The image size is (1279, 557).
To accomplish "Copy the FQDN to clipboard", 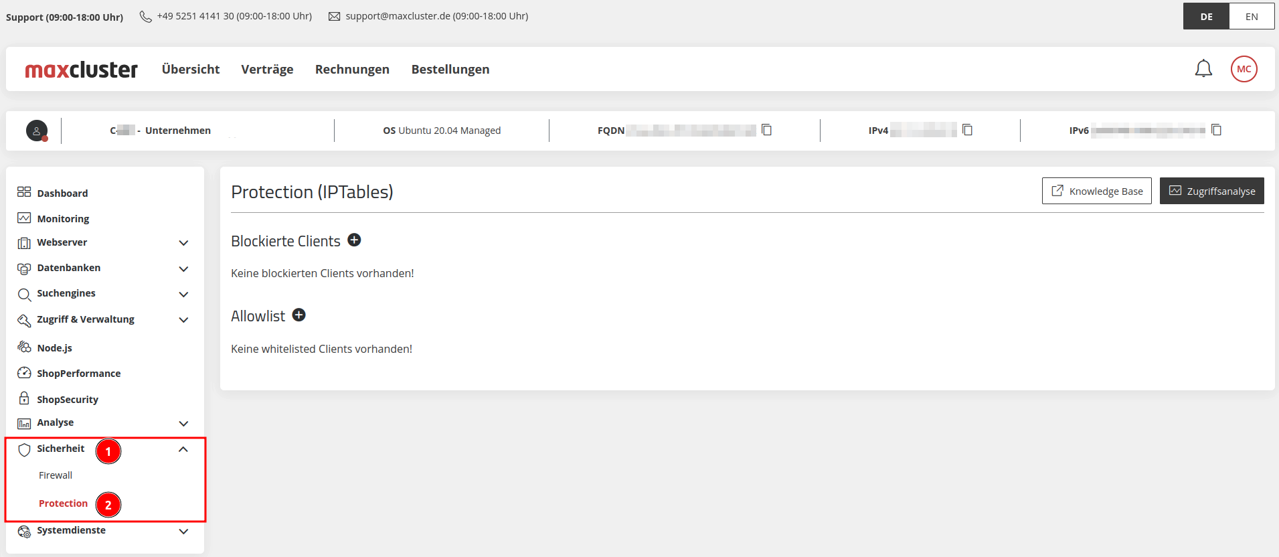I will [767, 130].
